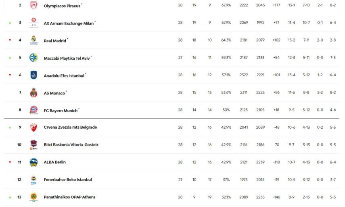Open the Olympiacos Piraeus team page
Image resolution: width=345 pixels, height=207 pixels.
click(x=62, y=6)
